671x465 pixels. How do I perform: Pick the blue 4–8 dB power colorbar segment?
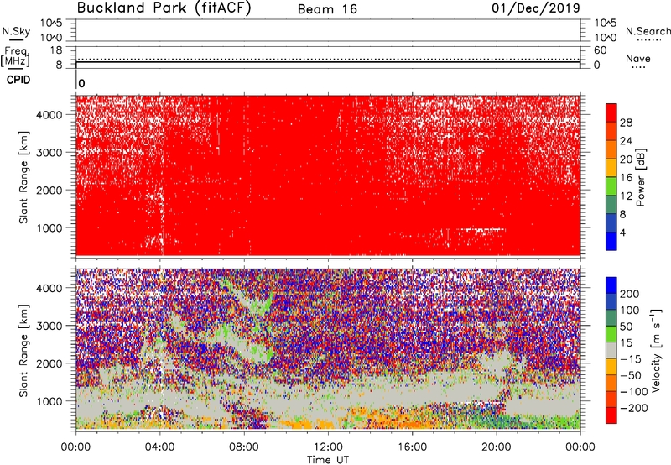point(611,223)
